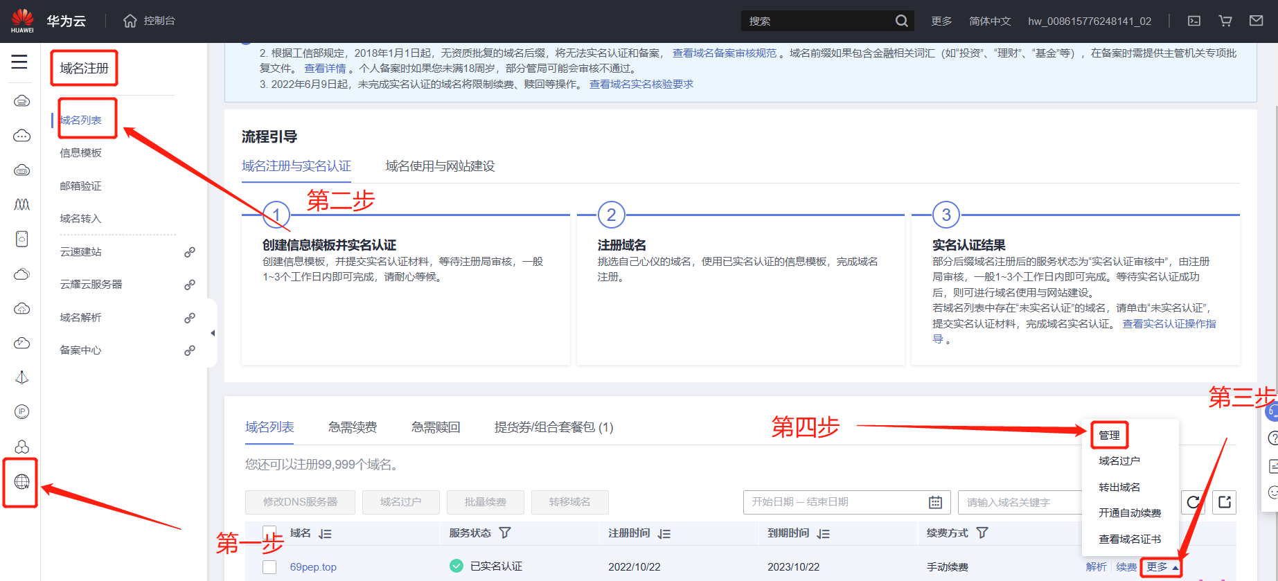
Task: Focus the domain keyword search field
Action: click(1020, 502)
